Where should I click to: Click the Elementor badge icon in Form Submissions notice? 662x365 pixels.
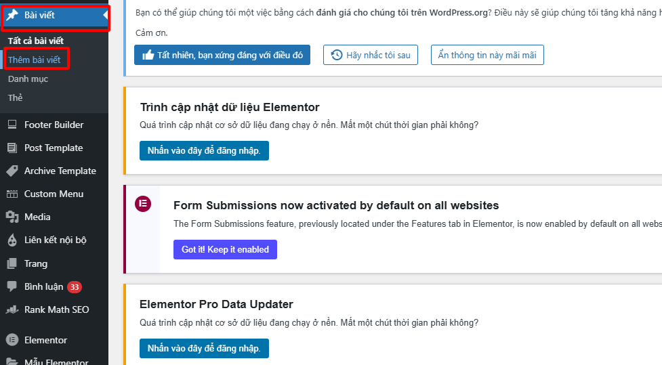143,204
